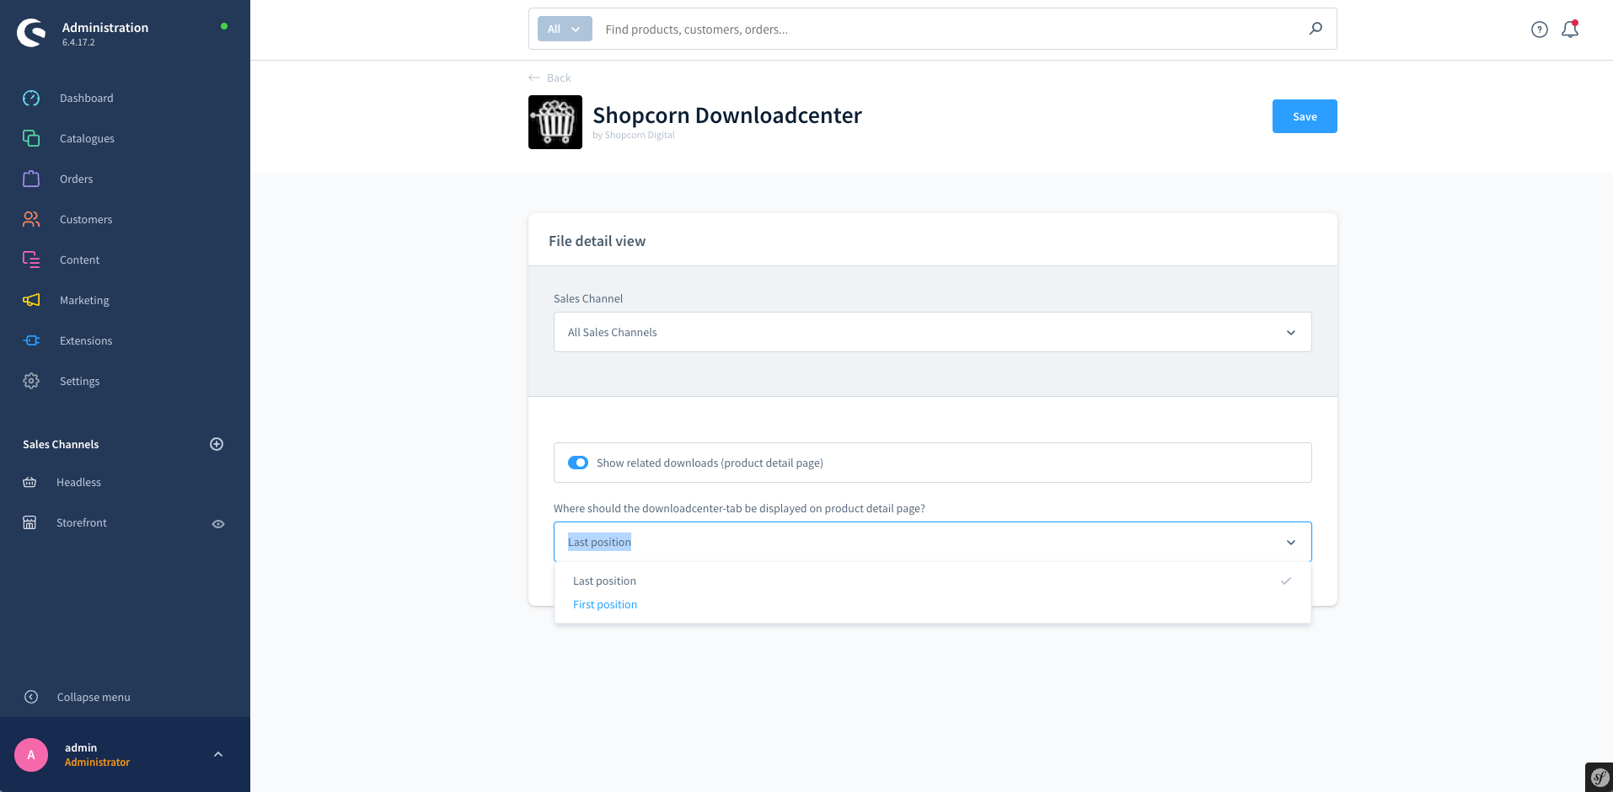Click the admin username text
Image resolution: width=1613 pixels, height=792 pixels.
[81, 747]
